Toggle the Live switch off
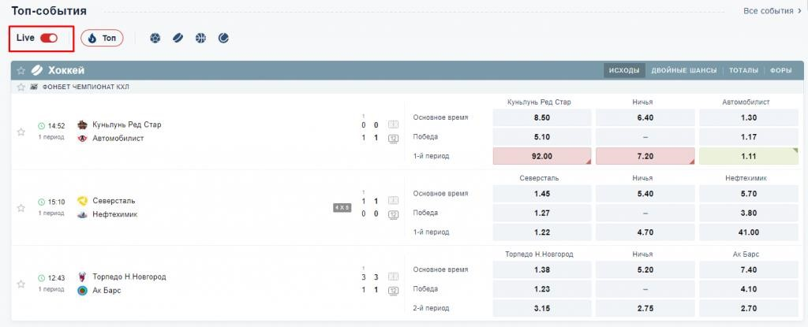 pos(49,38)
